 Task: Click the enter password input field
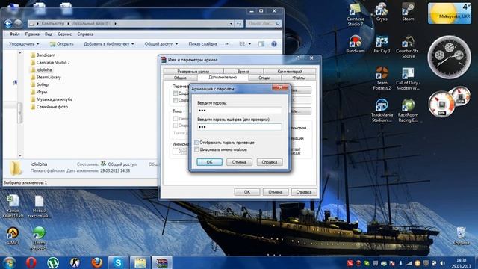pyautogui.click(x=239, y=110)
